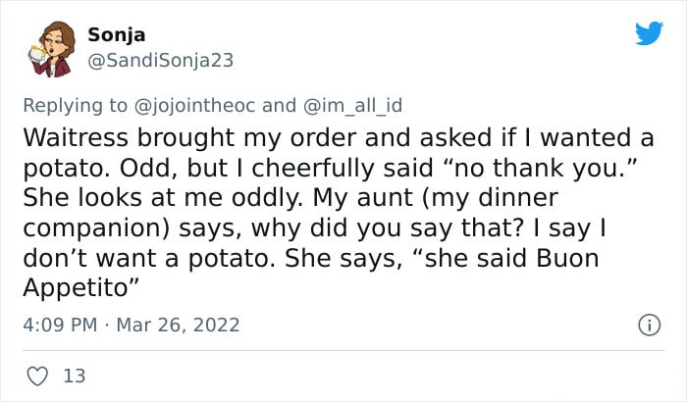View Sonja's cartoon avatar picture
The height and width of the screenshot is (402, 687).
[x=52, y=48]
